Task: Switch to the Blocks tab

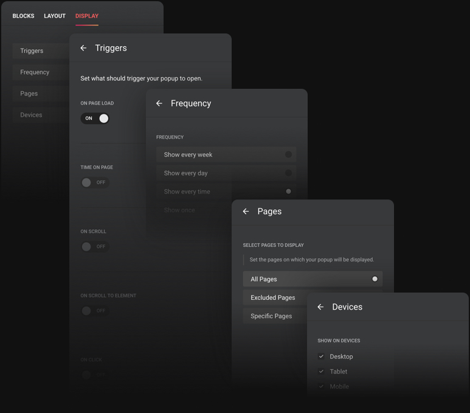Action: pos(23,16)
